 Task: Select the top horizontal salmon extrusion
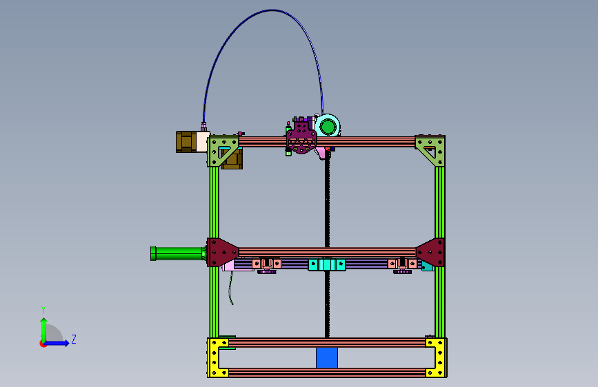point(366,142)
